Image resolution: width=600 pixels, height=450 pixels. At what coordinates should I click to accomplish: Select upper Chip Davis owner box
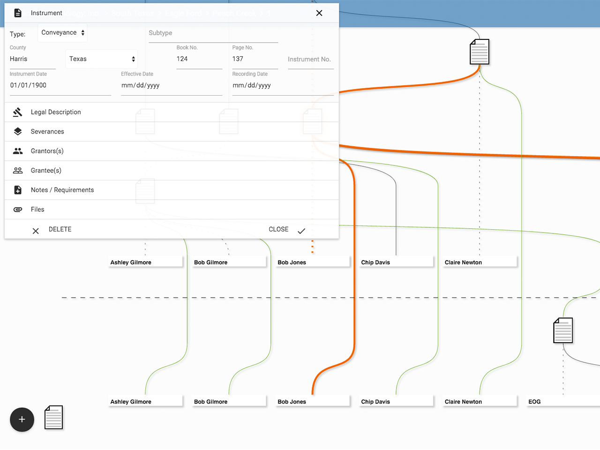[396, 262]
